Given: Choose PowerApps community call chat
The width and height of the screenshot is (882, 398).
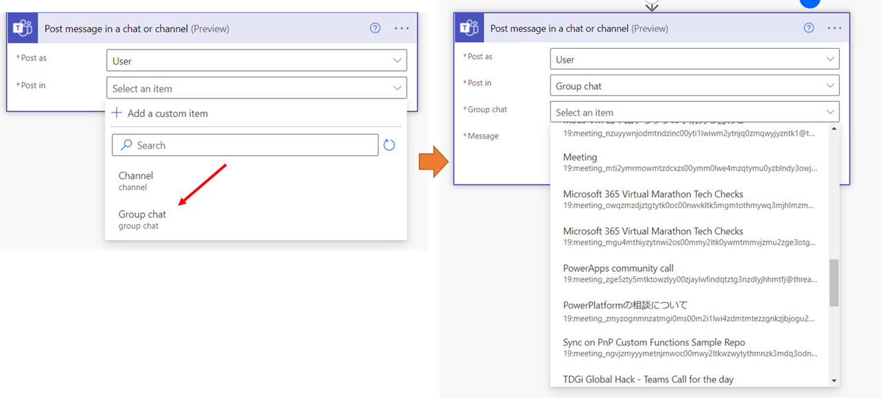Looking at the screenshot, I should [690, 273].
